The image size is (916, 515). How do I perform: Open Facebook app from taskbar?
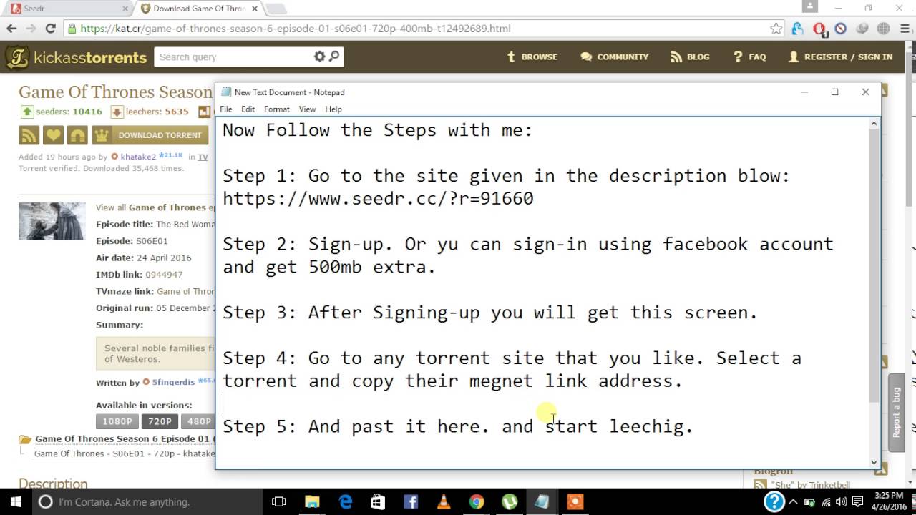coord(411,502)
